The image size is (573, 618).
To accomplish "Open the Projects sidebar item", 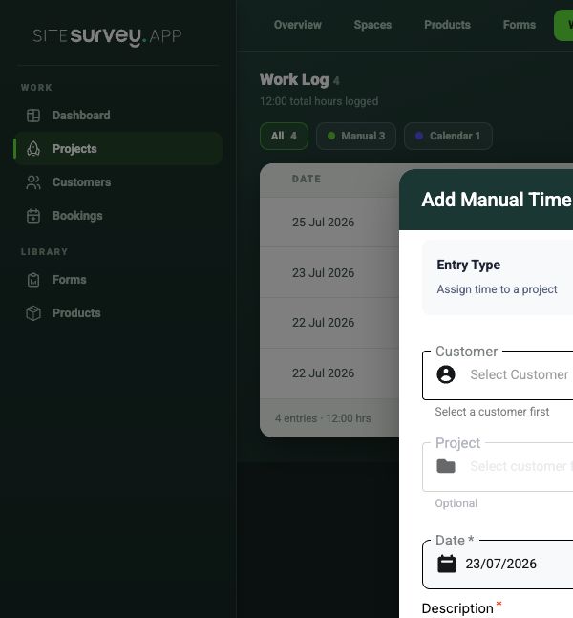I will click(118, 149).
